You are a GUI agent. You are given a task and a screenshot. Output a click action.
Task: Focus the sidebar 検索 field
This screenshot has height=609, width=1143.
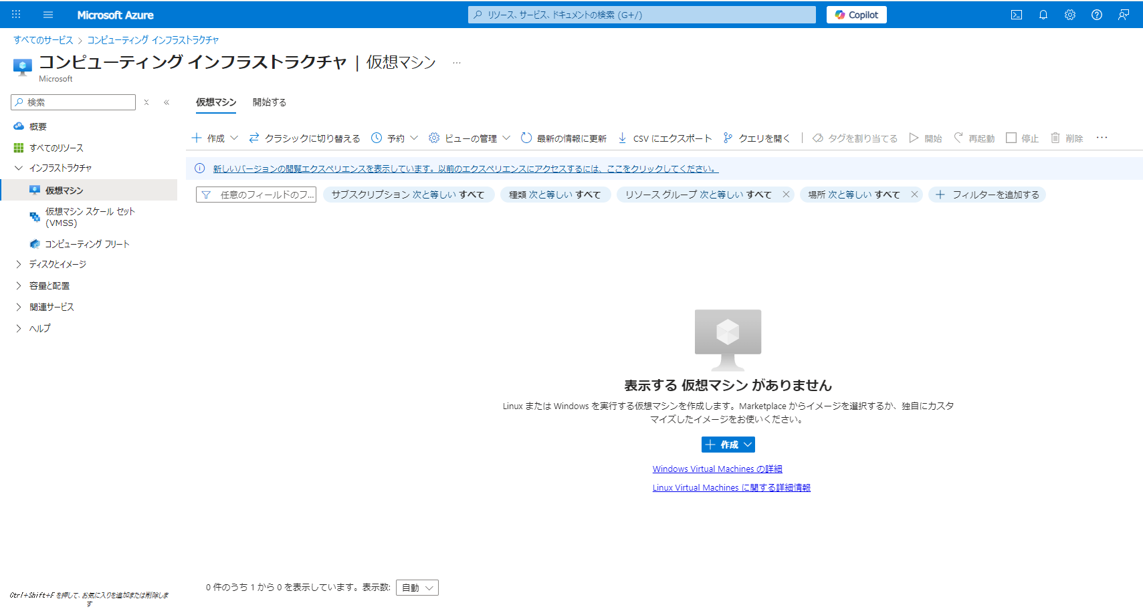click(x=74, y=102)
